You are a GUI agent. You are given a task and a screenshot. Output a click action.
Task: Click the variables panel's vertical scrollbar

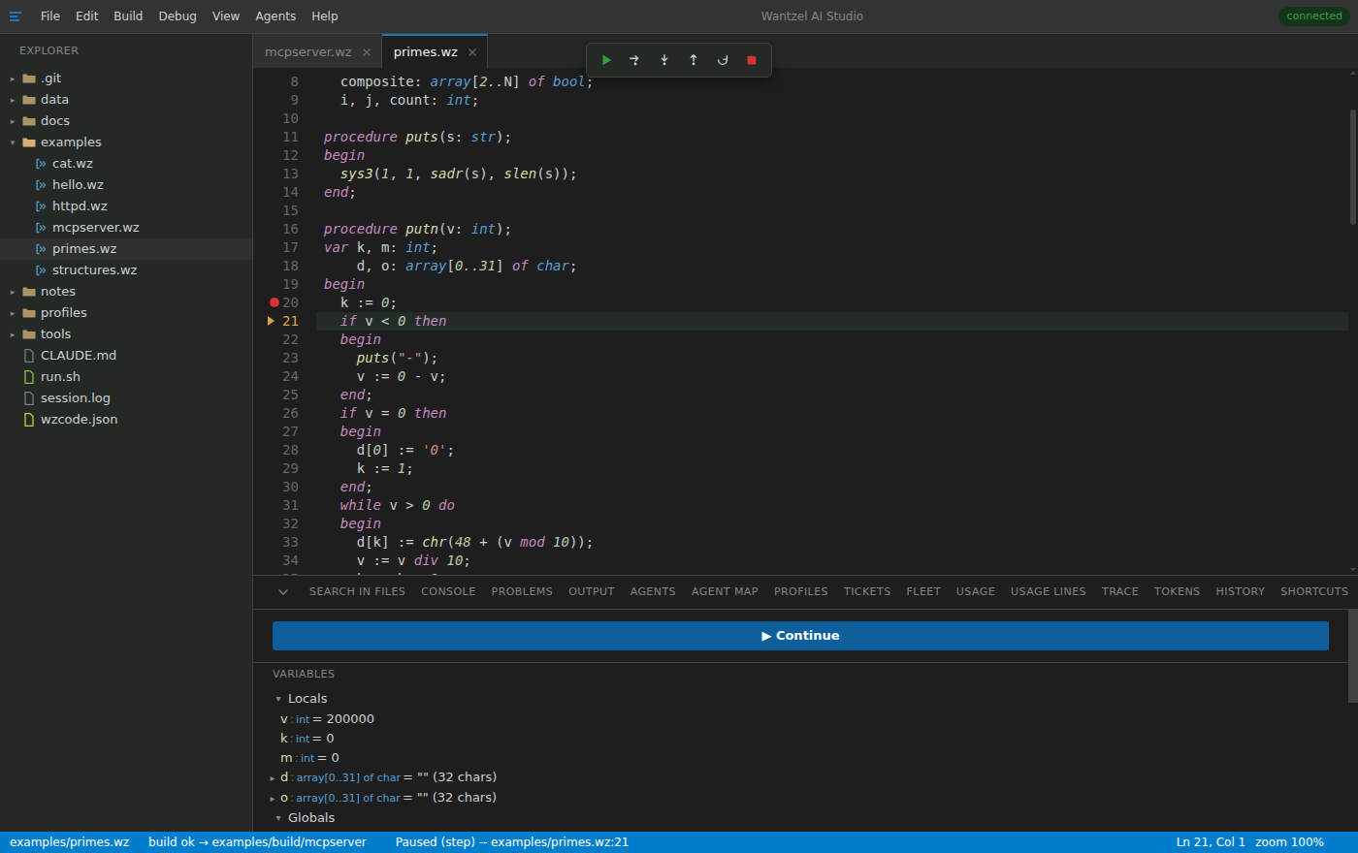[x=1353, y=656]
